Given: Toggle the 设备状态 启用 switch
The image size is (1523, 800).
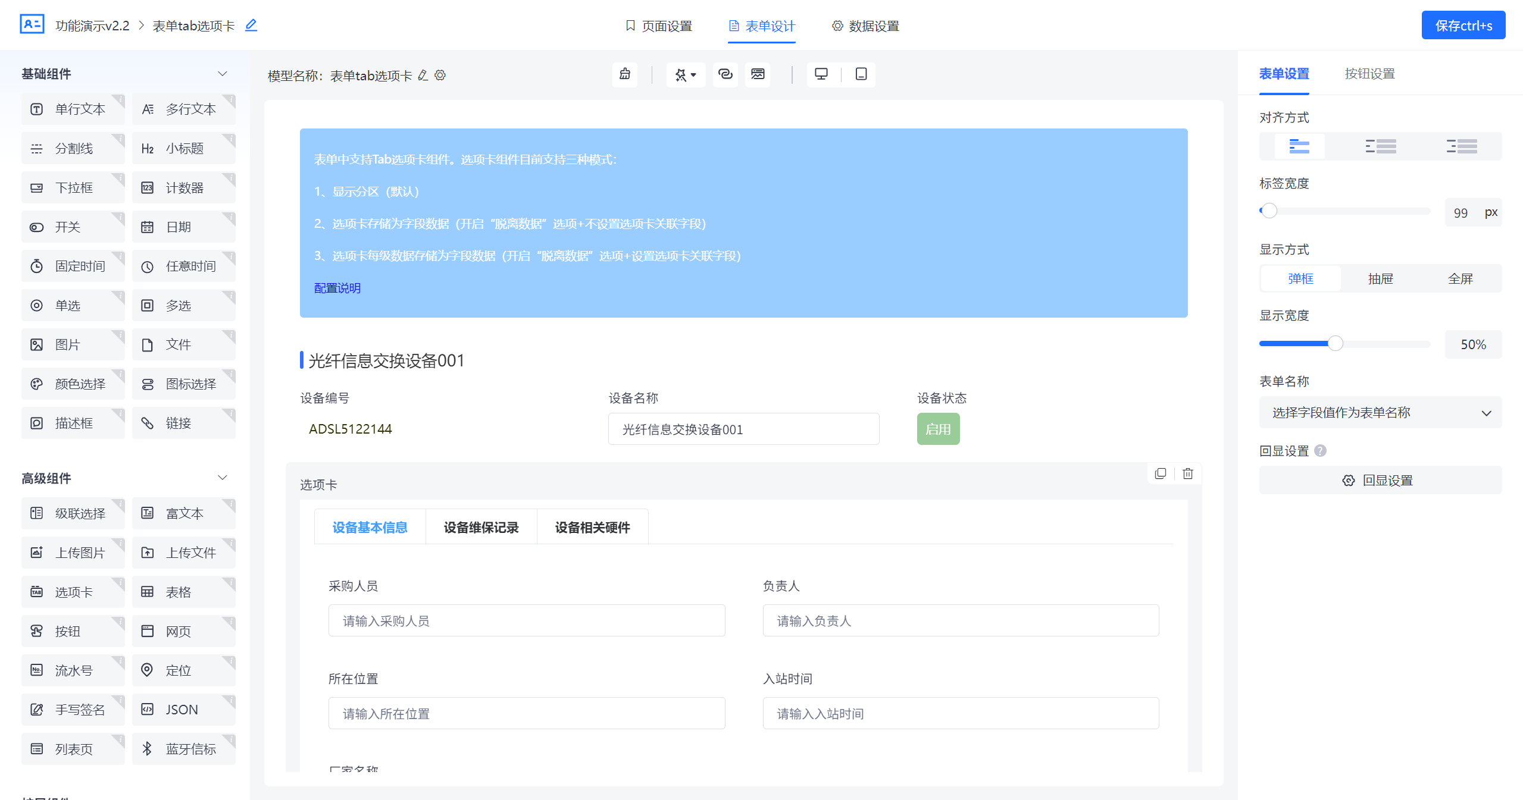Looking at the screenshot, I should [938, 429].
